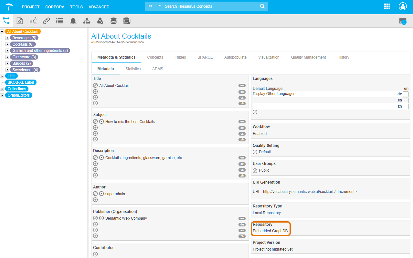Open the user settings gear icon
Image resolution: width=413 pixels, height=258 pixels.
click(100, 21)
